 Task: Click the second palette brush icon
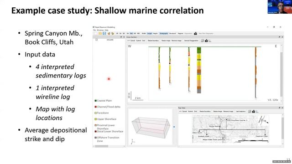click(113, 33)
